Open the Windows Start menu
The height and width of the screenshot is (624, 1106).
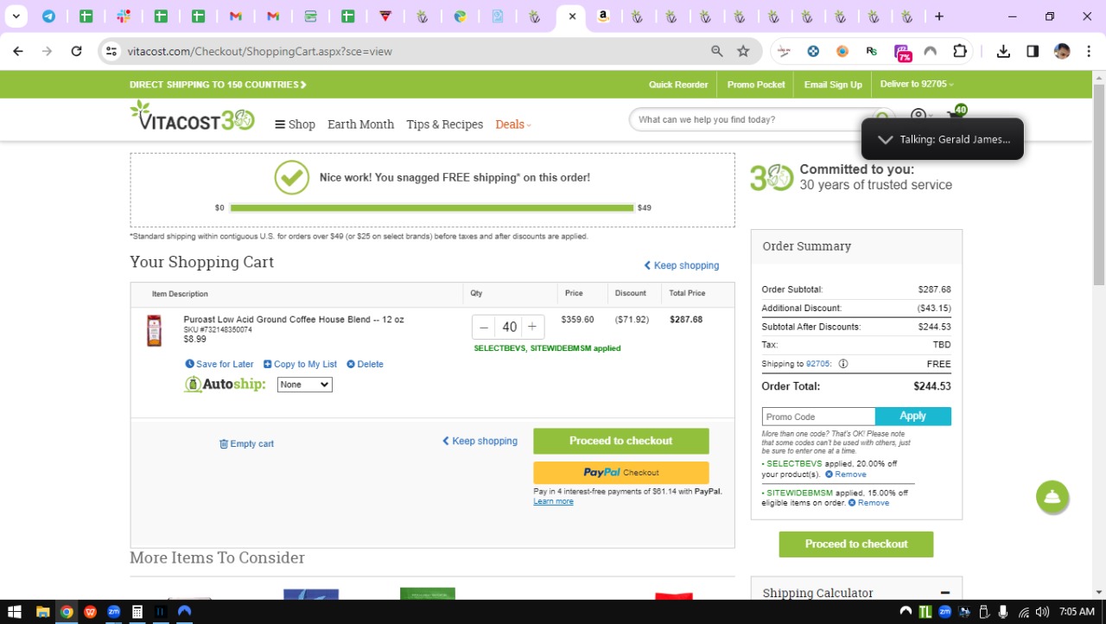point(15,612)
